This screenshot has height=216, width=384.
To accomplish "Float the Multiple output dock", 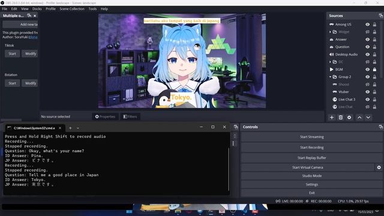I will point(29,16).
